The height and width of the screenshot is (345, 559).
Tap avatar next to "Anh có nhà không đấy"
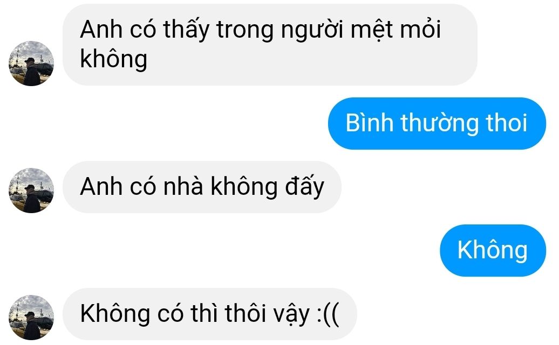point(31,191)
